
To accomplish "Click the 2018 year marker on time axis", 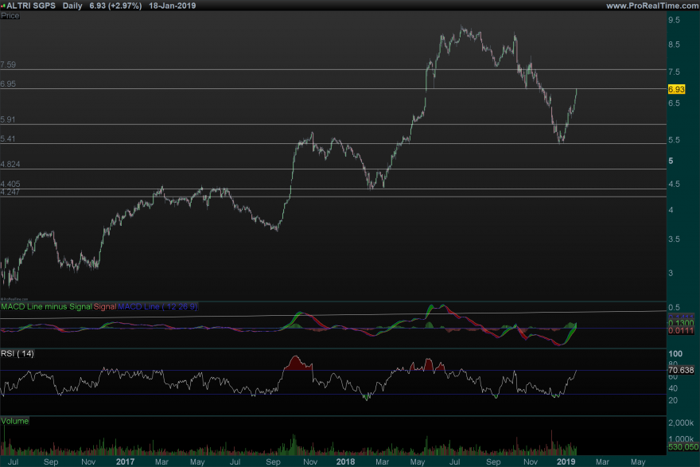I will click(x=345, y=461).
